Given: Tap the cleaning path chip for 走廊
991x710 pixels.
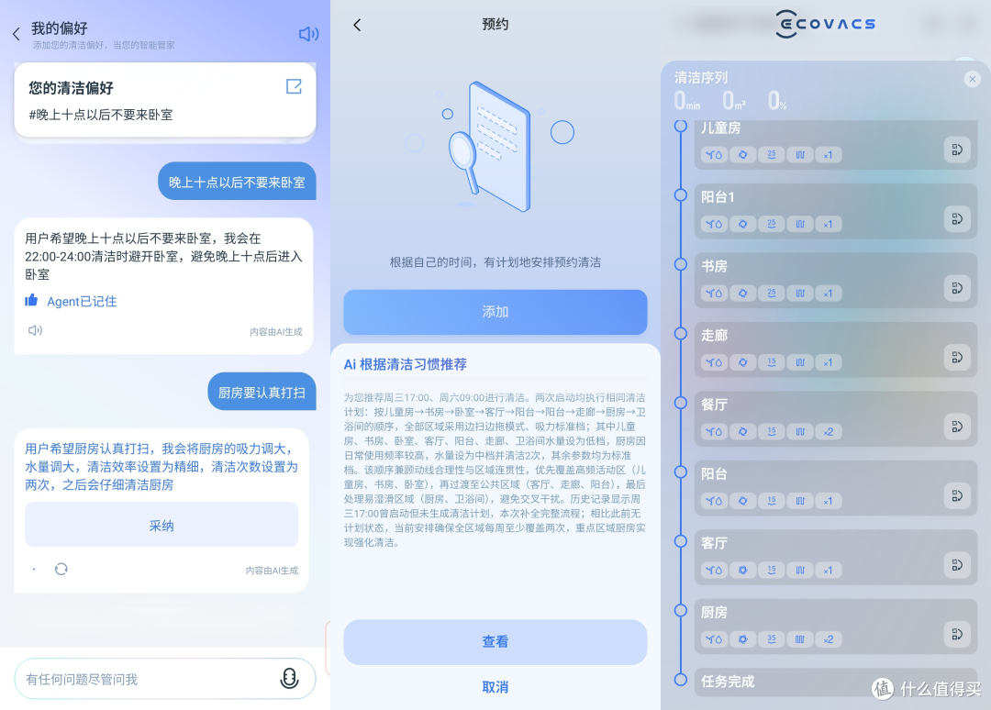Looking at the screenshot, I should coord(800,362).
